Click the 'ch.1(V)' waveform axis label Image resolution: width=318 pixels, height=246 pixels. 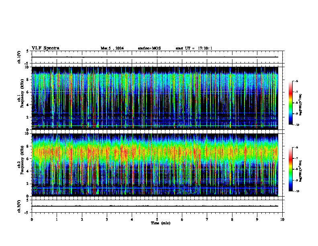(x=19, y=57)
